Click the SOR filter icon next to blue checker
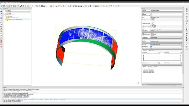189x106 pixels. (x=44, y=6)
